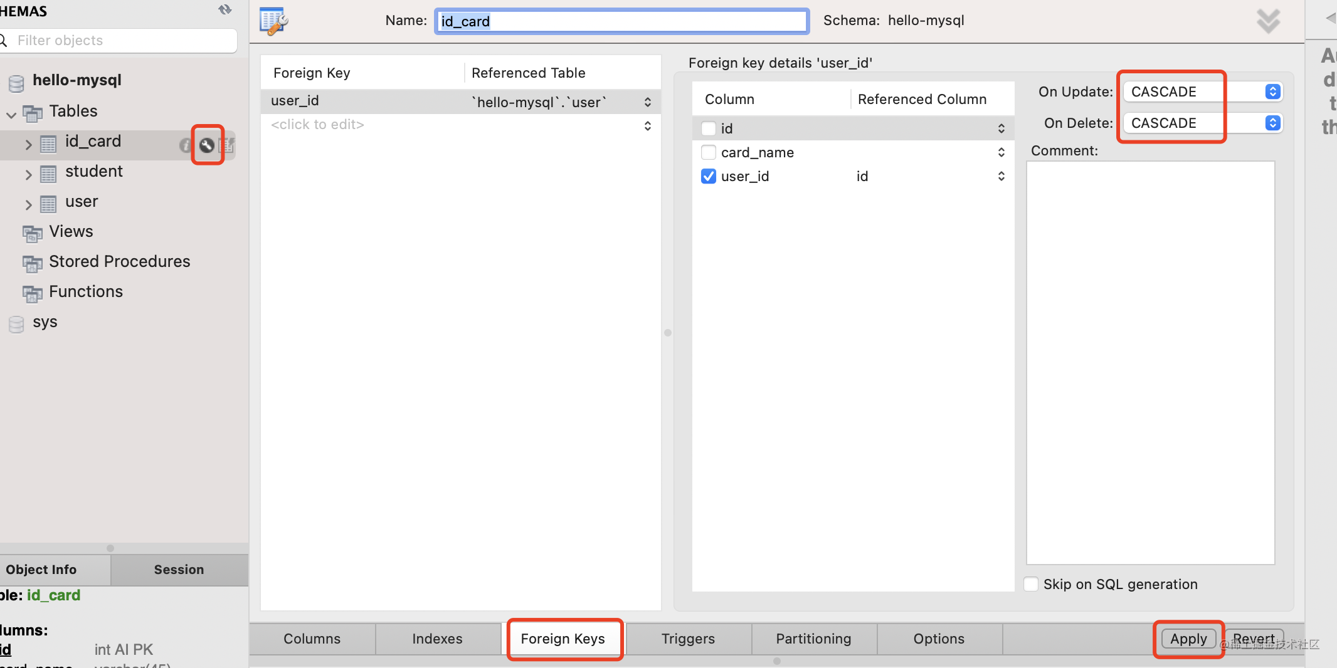Click the Views folder icon
Viewport: 1337px width, 668px height.
click(x=33, y=233)
